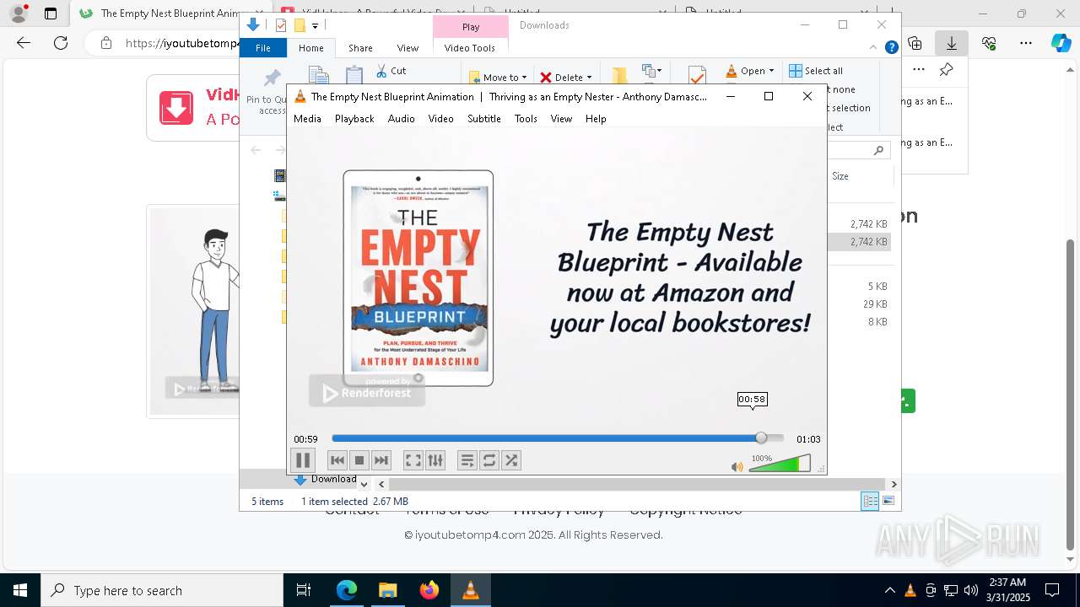Open the VLC Media menu
Screen dimensions: 1080x607
click(307, 119)
